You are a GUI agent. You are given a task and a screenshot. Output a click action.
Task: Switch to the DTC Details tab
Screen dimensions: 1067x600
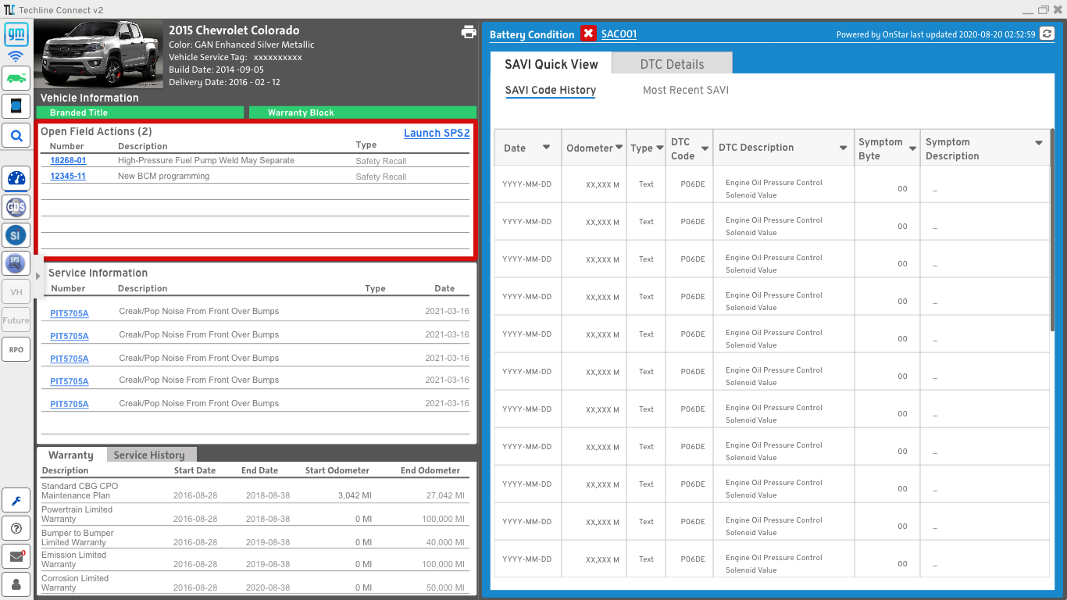672,64
